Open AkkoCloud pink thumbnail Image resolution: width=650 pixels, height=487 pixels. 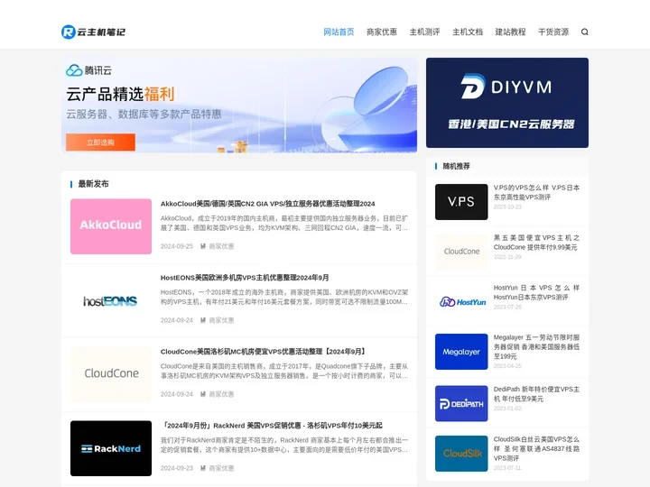click(111, 226)
